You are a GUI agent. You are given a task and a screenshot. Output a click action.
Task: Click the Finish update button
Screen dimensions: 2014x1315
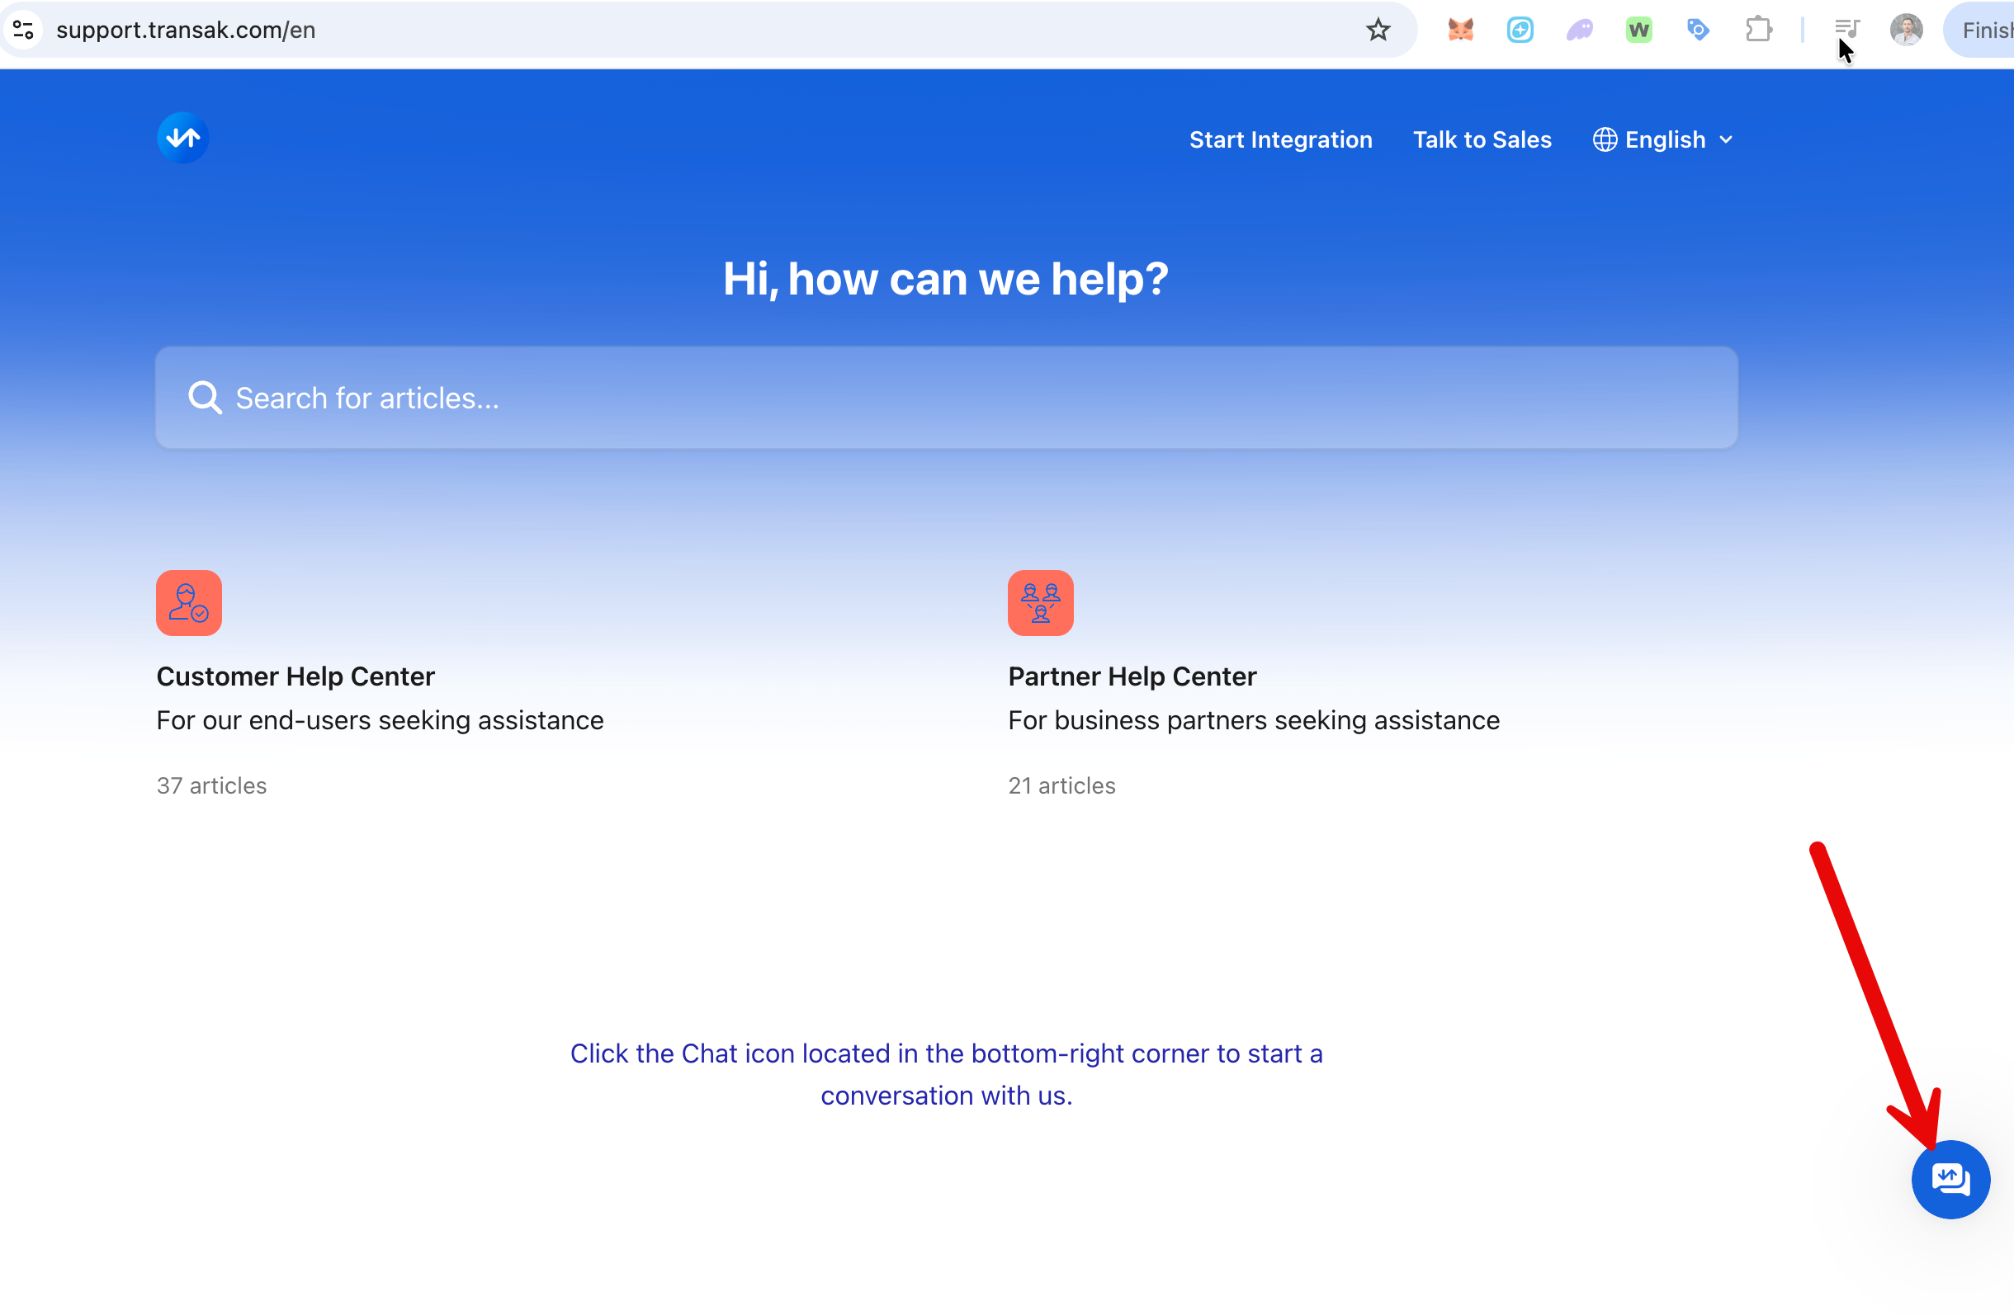[x=1984, y=31]
